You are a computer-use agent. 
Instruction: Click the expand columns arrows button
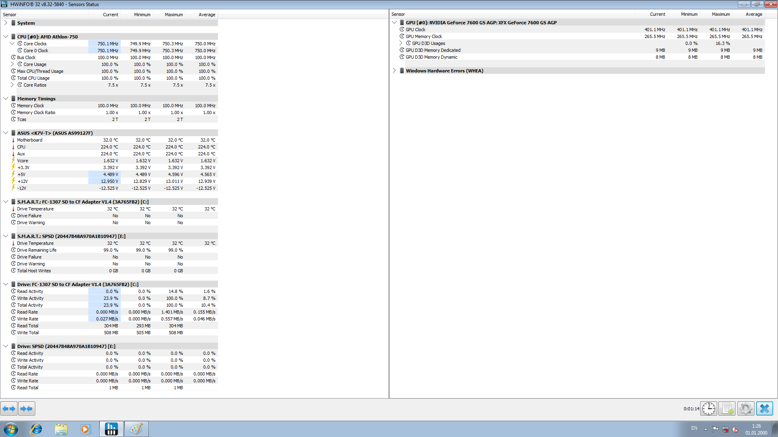click(9, 409)
